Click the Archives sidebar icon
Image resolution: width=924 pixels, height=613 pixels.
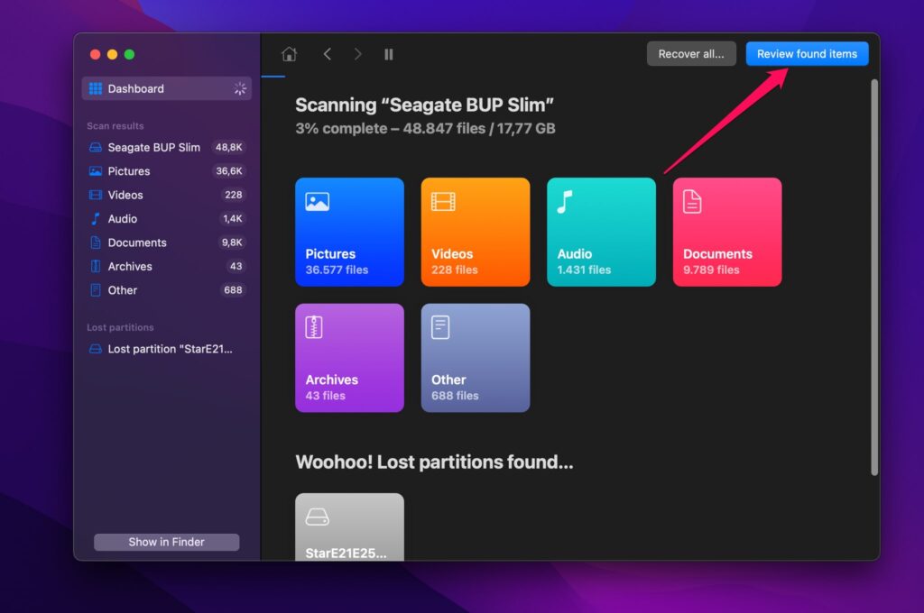[96, 266]
